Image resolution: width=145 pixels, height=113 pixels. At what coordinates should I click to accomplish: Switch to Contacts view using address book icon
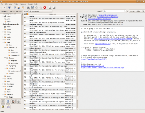point(8,101)
